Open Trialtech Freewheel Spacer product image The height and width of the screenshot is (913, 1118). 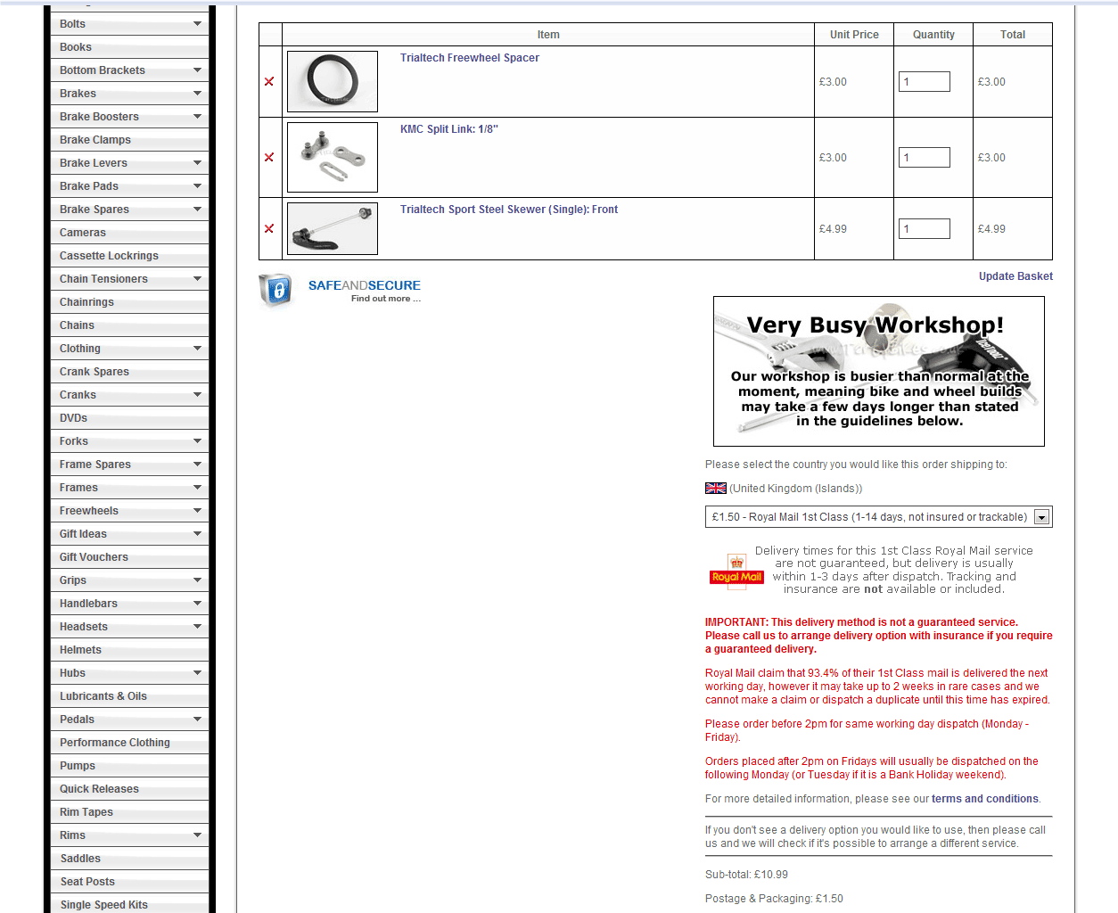[333, 81]
